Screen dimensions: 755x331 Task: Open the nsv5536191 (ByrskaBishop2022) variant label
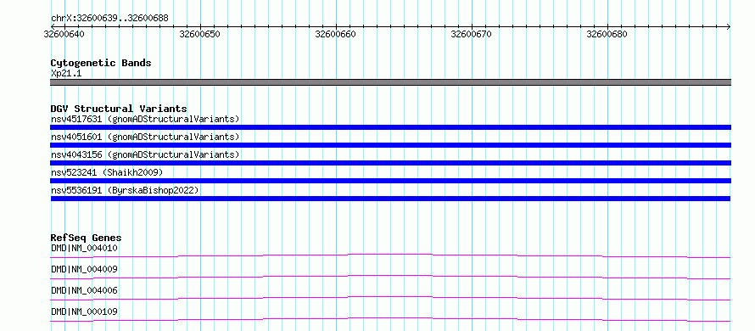pyautogui.click(x=125, y=190)
